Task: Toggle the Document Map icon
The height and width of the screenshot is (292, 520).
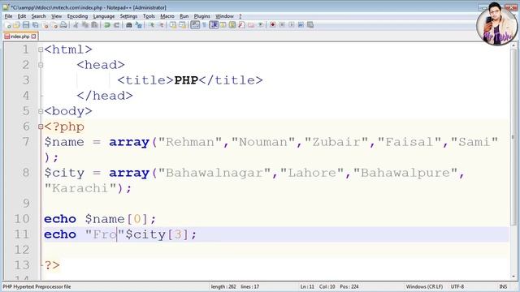Action: point(232,25)
